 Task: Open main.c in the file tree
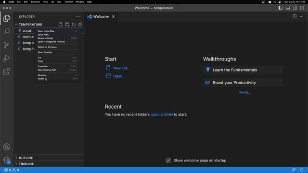28,37
